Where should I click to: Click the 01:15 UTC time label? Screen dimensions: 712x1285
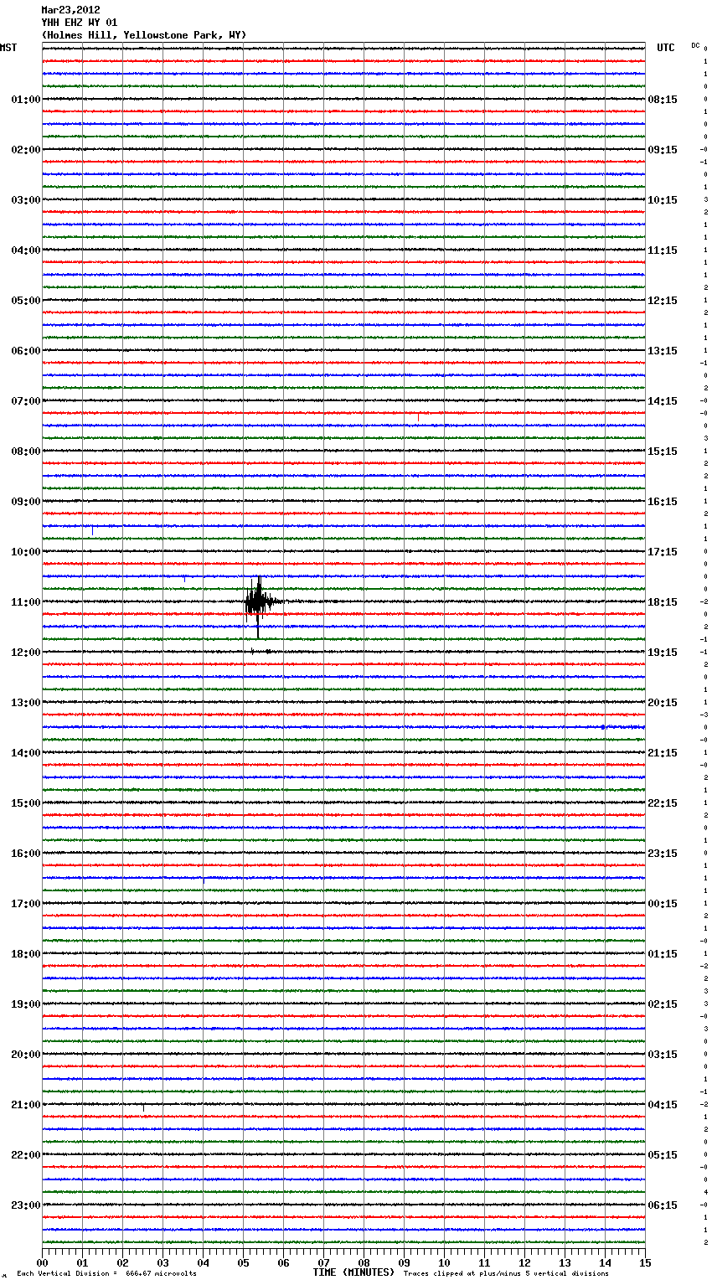click(x=663, y=954)
